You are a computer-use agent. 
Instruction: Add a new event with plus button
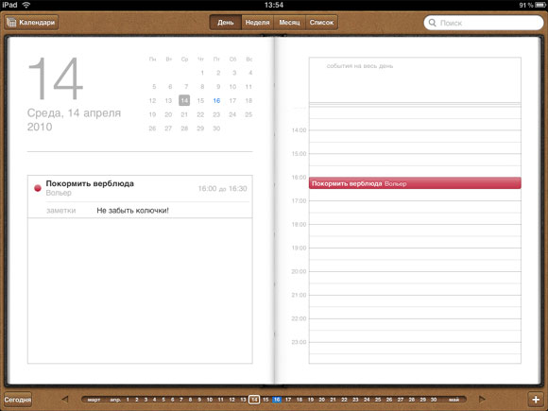point(536,399)
